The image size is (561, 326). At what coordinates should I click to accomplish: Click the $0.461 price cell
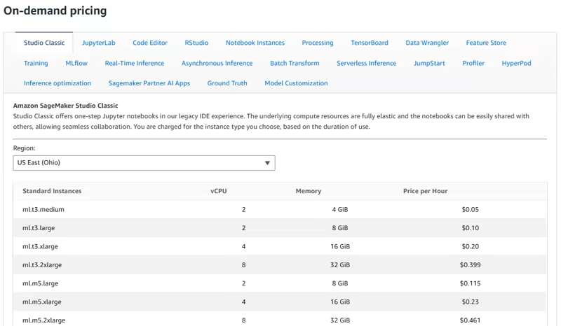(470, 320)
